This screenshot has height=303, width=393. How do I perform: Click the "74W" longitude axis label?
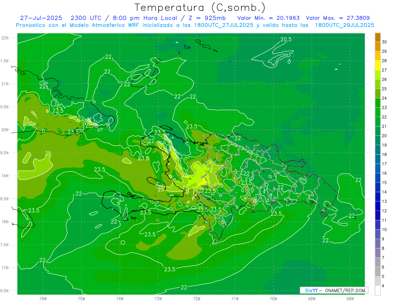120,298
